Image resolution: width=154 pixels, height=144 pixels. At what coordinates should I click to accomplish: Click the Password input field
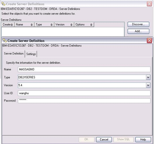point(84,101)
